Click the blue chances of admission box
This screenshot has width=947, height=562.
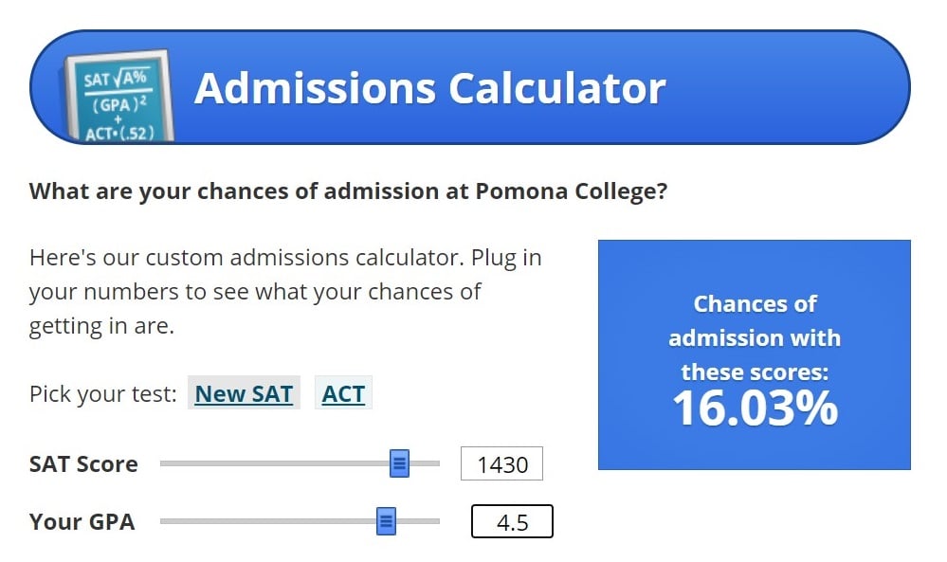755,355
